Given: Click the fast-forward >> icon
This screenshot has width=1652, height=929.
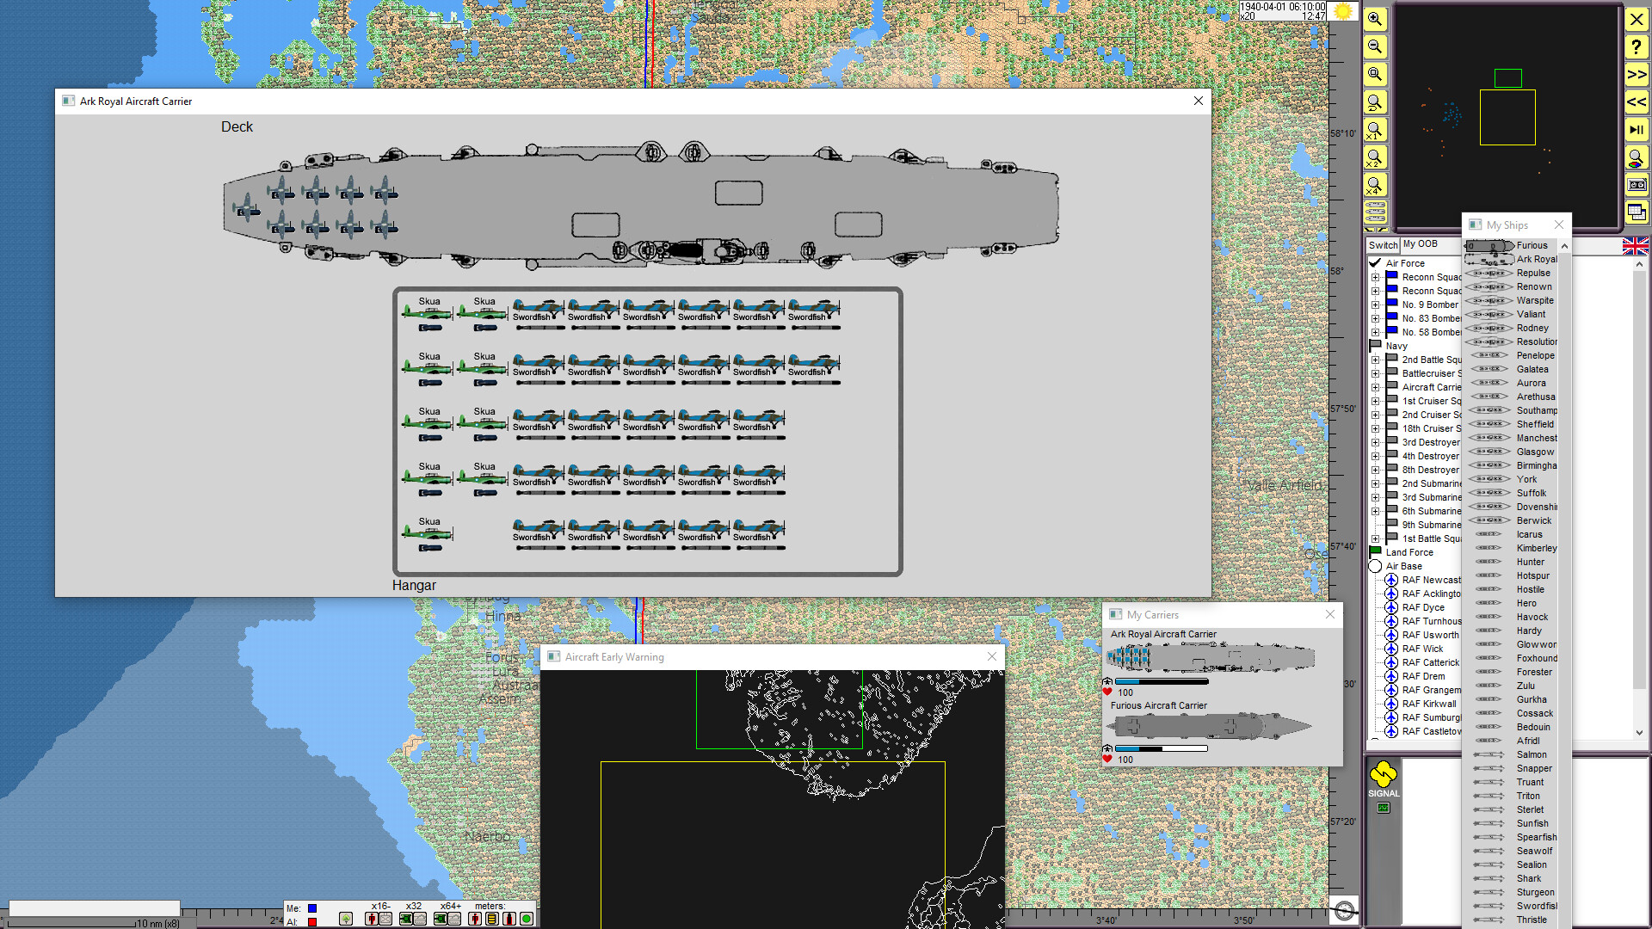Looking at the screenshot, I should (x=1636, y=75).
